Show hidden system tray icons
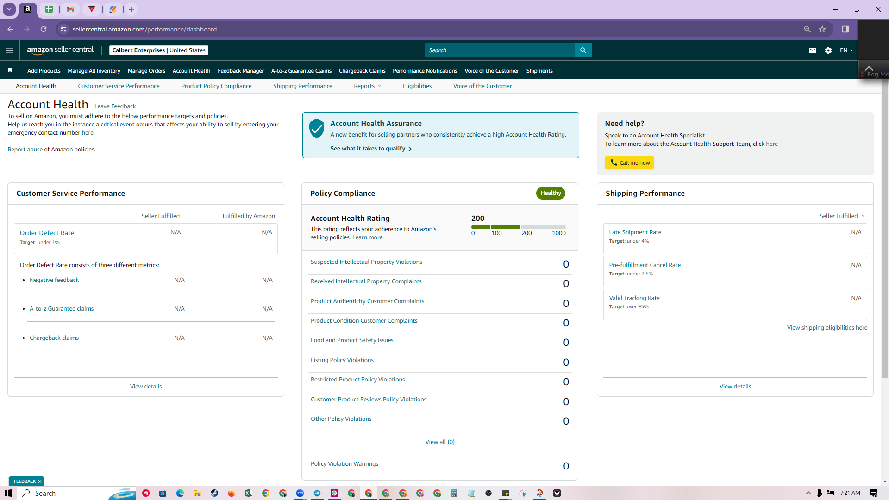 [808, 493]
